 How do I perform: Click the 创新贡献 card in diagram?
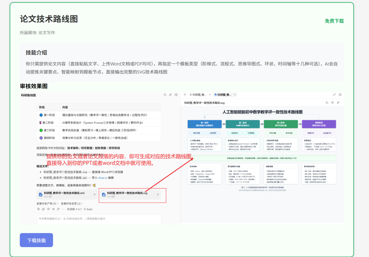(281, 174)
